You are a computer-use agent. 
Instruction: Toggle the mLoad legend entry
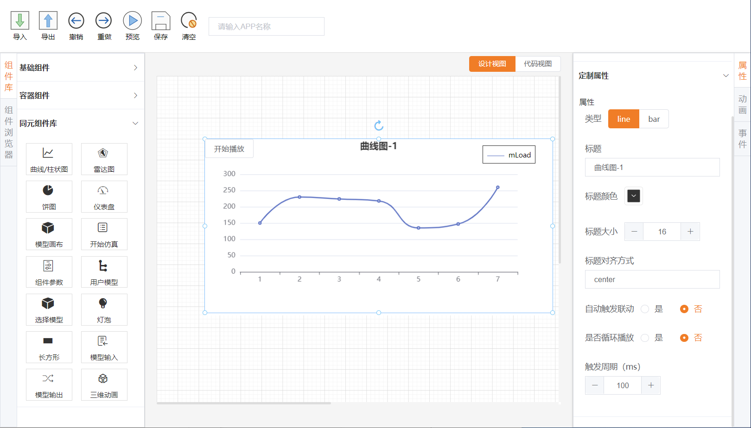tap(509, 155)
